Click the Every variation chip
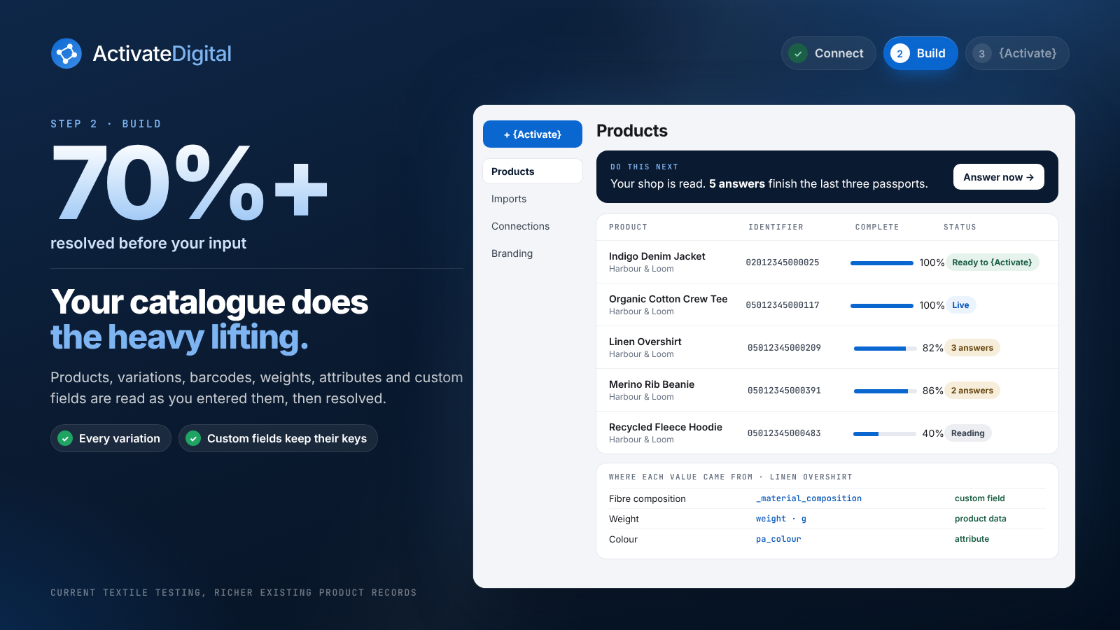The image size is (1120, 630). point(111,438)
